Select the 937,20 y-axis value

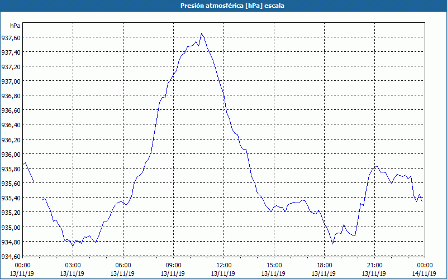pos(11,66)
